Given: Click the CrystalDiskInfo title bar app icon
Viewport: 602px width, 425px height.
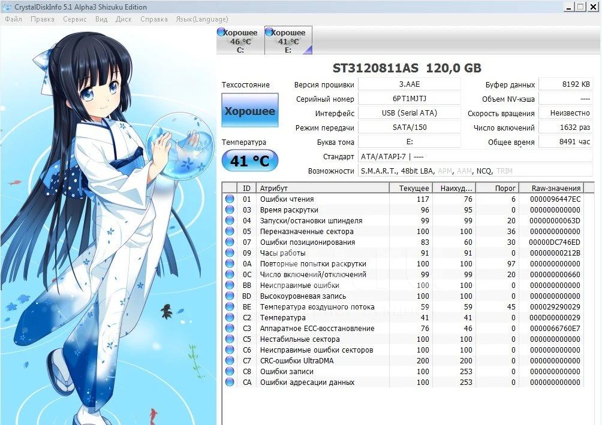Looking at the screenshot, I should pos(7,7).
